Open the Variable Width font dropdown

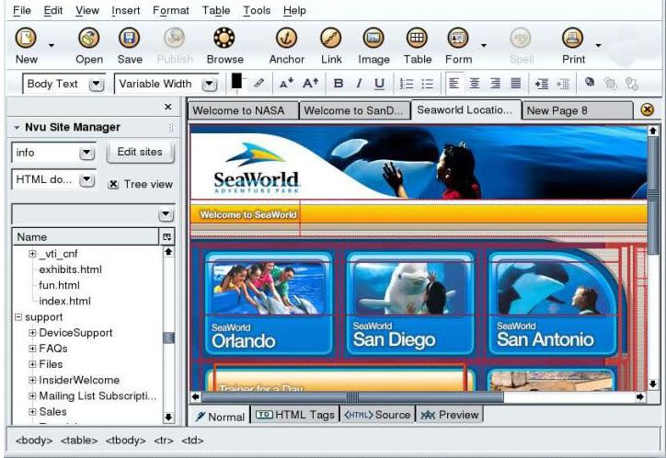(x=210, y=84)
